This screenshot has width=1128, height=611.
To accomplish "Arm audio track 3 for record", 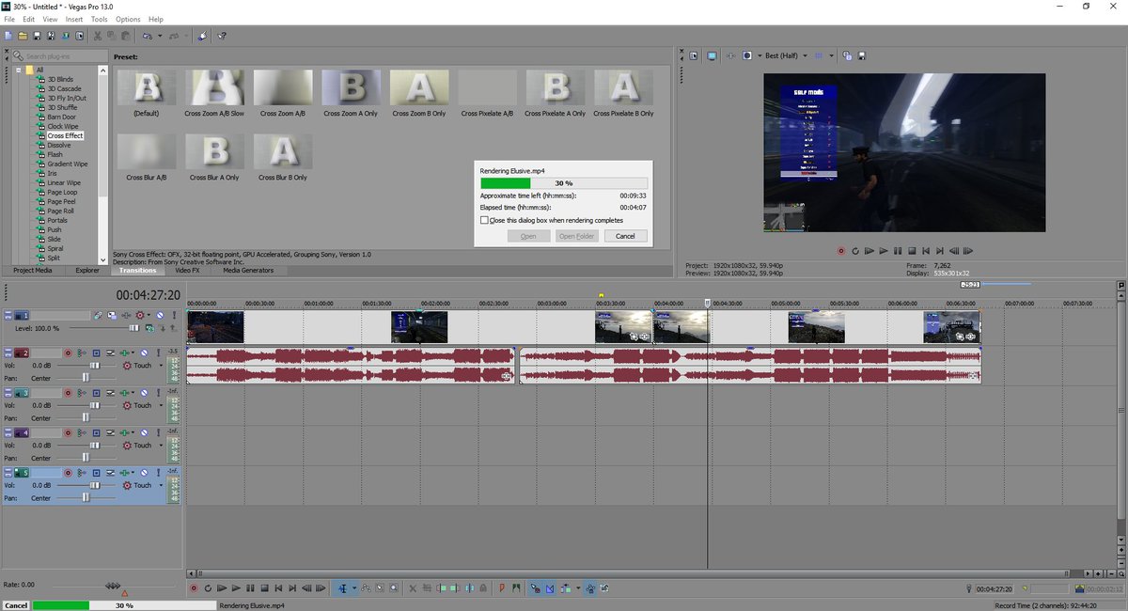I will pos(68,392).
